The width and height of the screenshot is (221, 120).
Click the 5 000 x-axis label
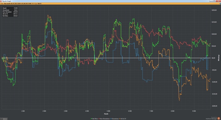click(x=108, y=111)
